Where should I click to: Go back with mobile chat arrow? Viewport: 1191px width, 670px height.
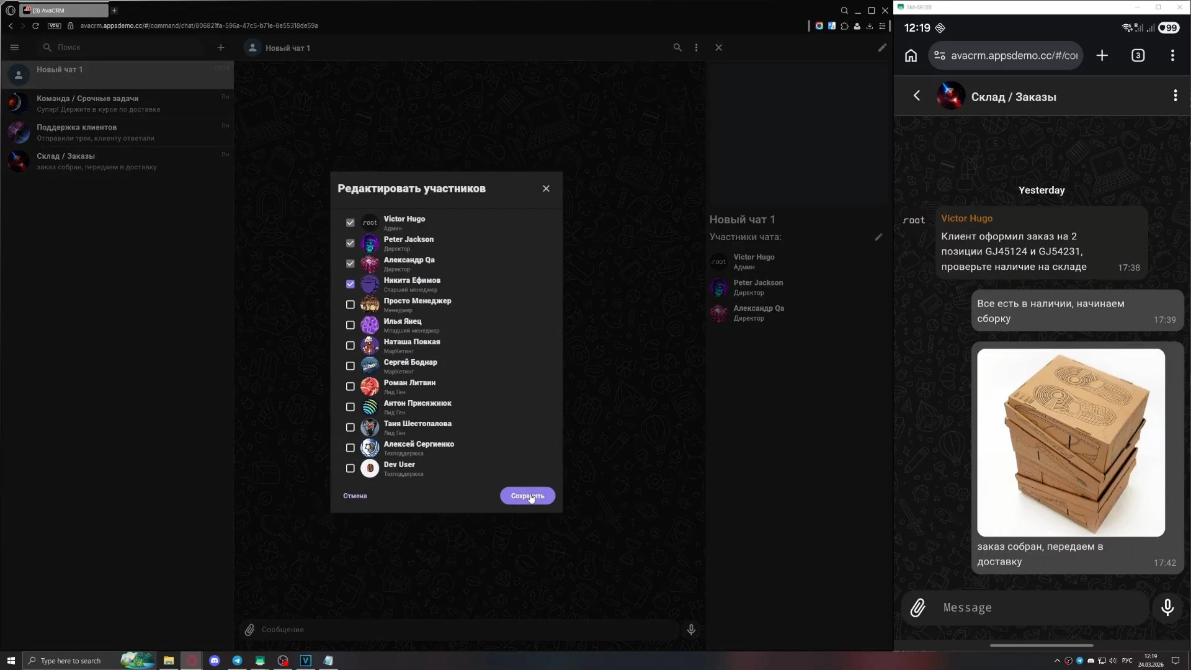[x=917, y=96]
